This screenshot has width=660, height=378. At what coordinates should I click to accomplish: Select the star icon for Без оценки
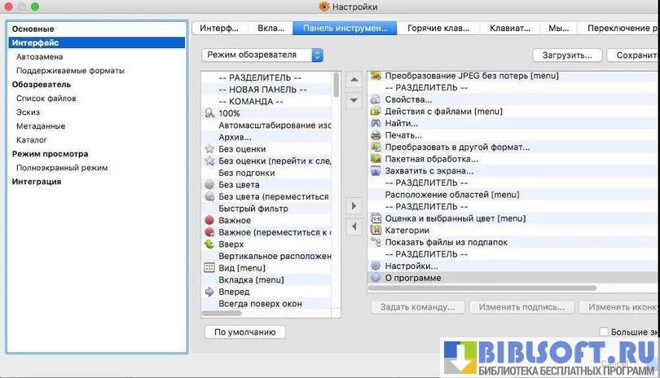click(209, 149)
